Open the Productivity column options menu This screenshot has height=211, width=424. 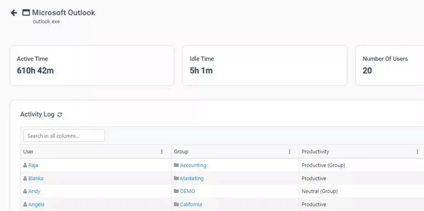pos(417,152)
